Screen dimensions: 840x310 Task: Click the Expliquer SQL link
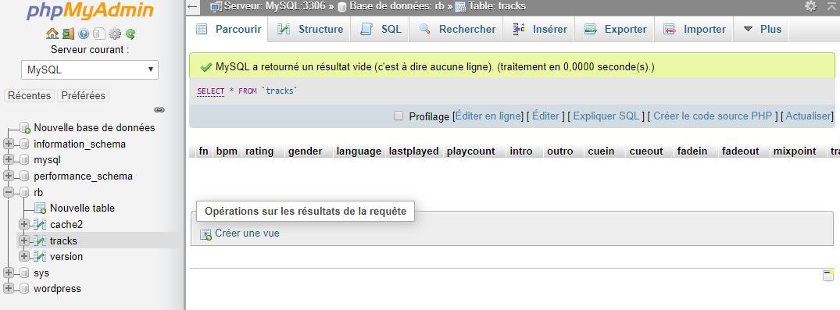(x=606, y=116)
